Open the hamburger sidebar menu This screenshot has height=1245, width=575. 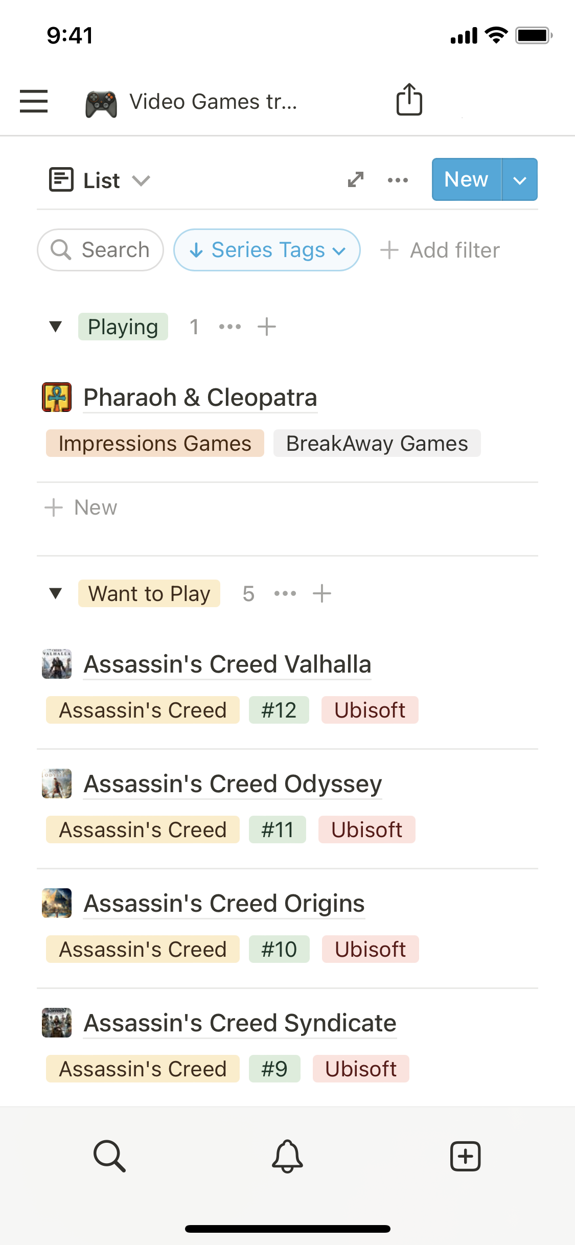[x=34, y=101]
